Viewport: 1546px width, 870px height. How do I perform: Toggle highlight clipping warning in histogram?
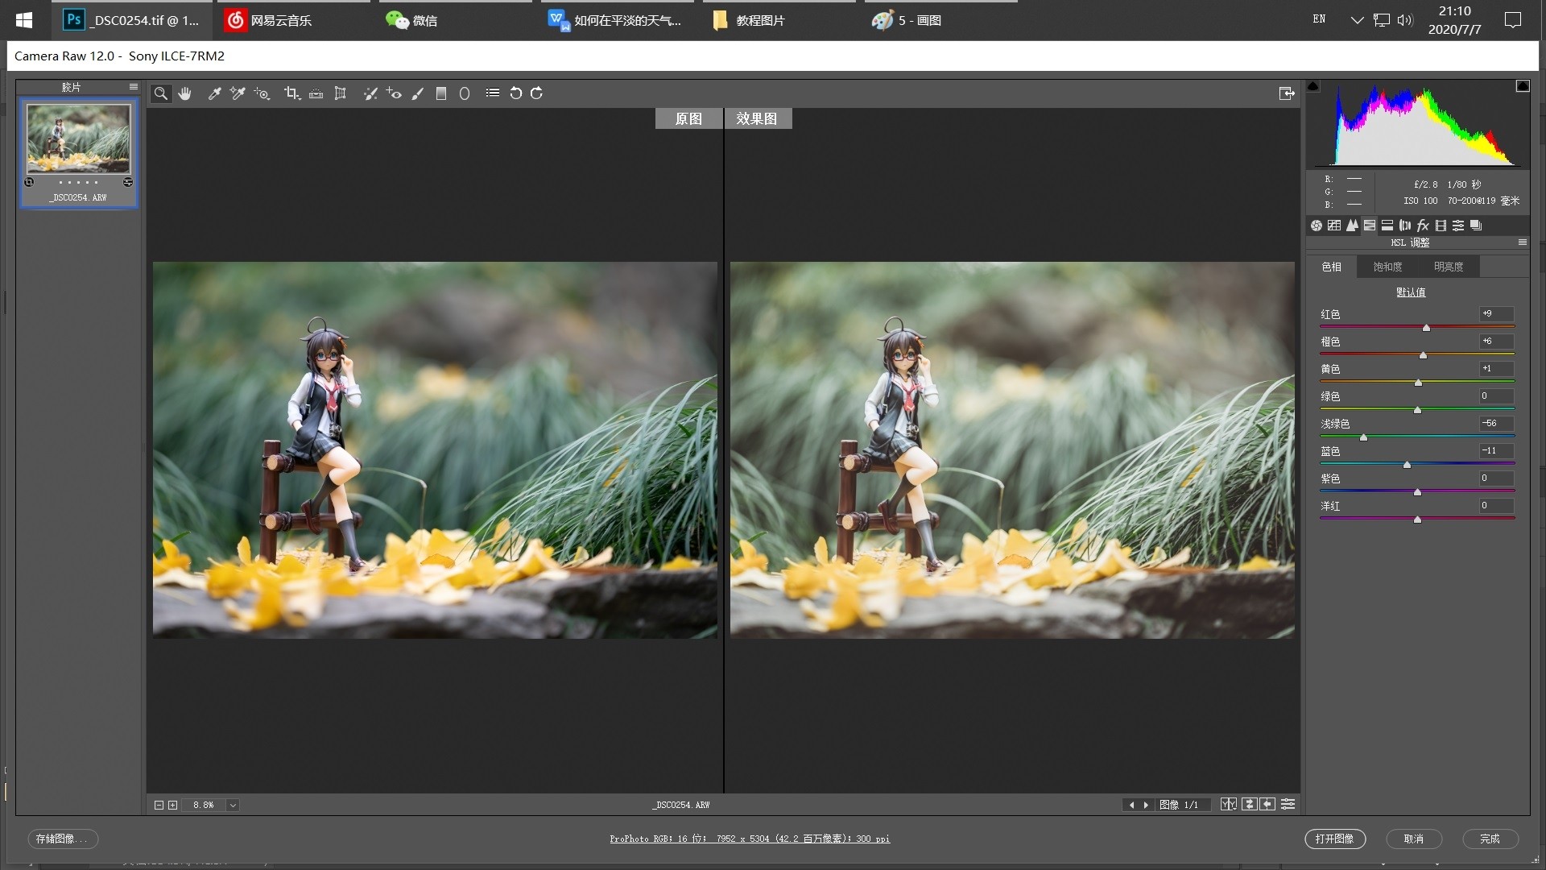click(x=1523, y=86)
